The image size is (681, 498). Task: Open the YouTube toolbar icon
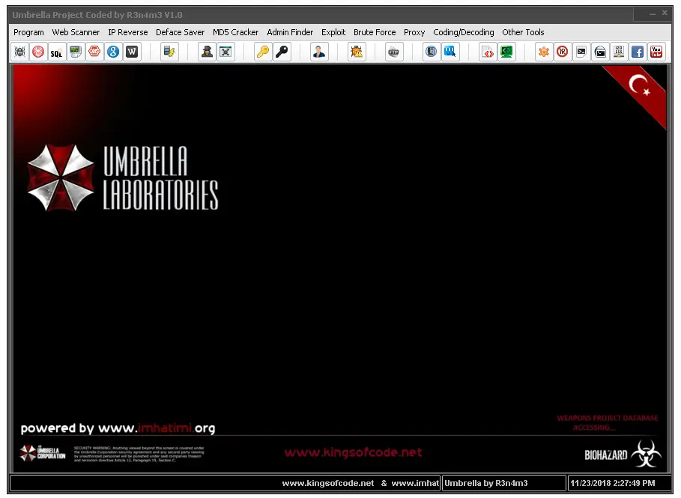click(656, 51)
